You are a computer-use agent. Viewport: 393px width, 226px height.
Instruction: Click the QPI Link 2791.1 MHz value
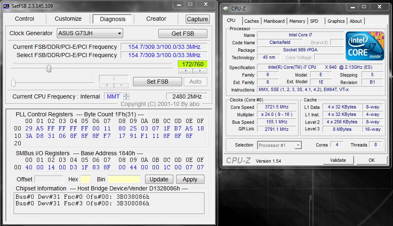277,129
